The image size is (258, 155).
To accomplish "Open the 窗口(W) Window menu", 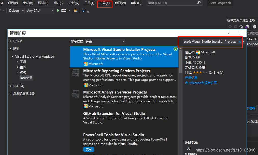I will pyautogui.click(x=120, y=3).
